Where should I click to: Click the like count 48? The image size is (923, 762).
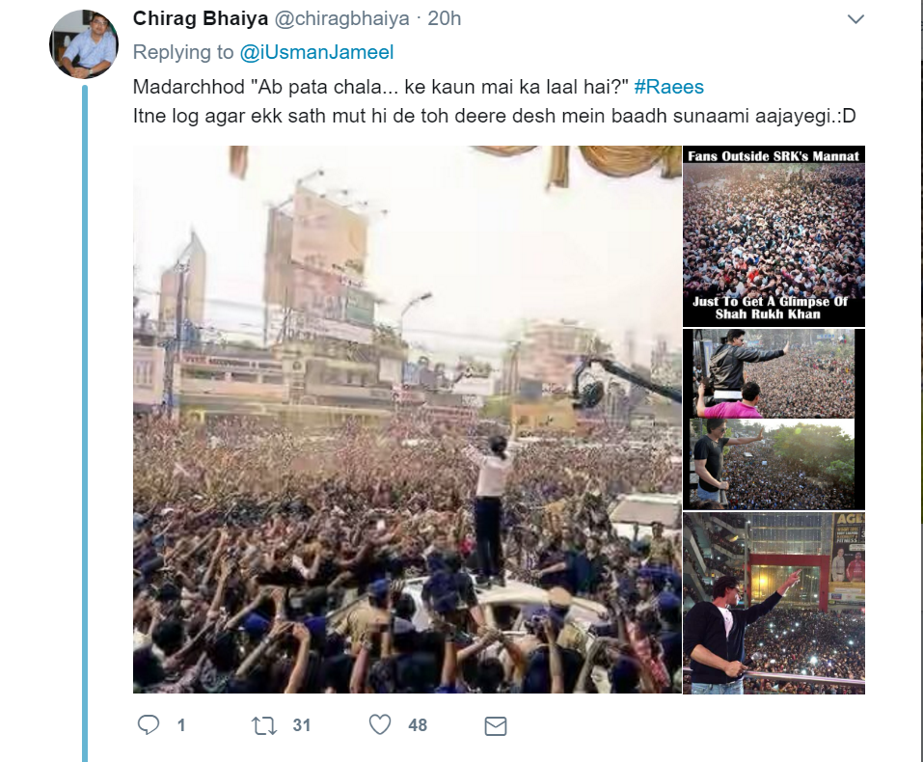417,724
